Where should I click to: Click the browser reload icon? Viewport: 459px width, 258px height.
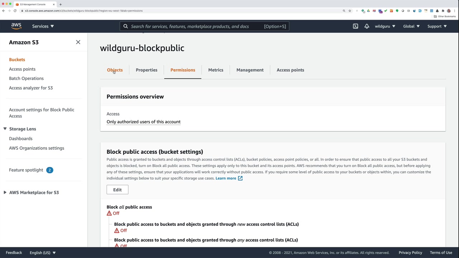15,11
